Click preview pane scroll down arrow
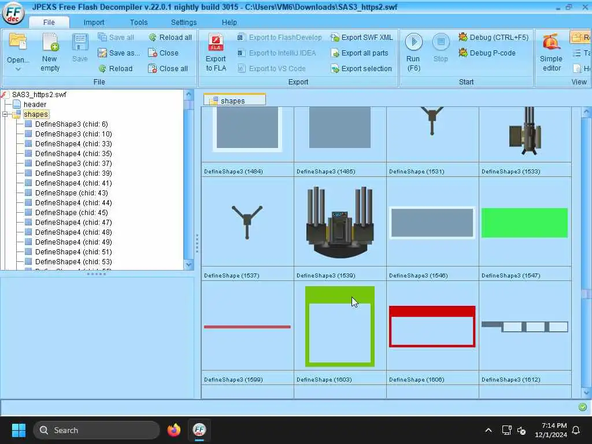The width and height of the screenshot is (592, 444). (x=586, y=393)
